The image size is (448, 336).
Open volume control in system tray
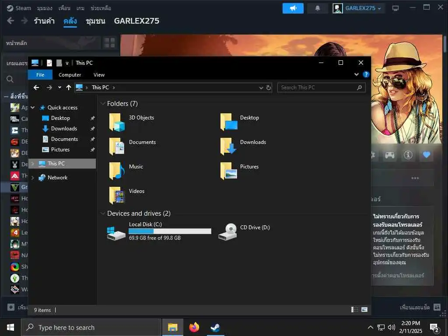[x=392, y=327]
